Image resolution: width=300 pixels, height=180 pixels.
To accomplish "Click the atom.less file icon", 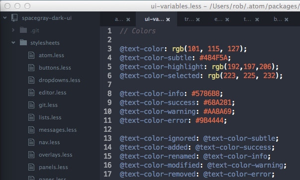I will (x=31, y=55).
